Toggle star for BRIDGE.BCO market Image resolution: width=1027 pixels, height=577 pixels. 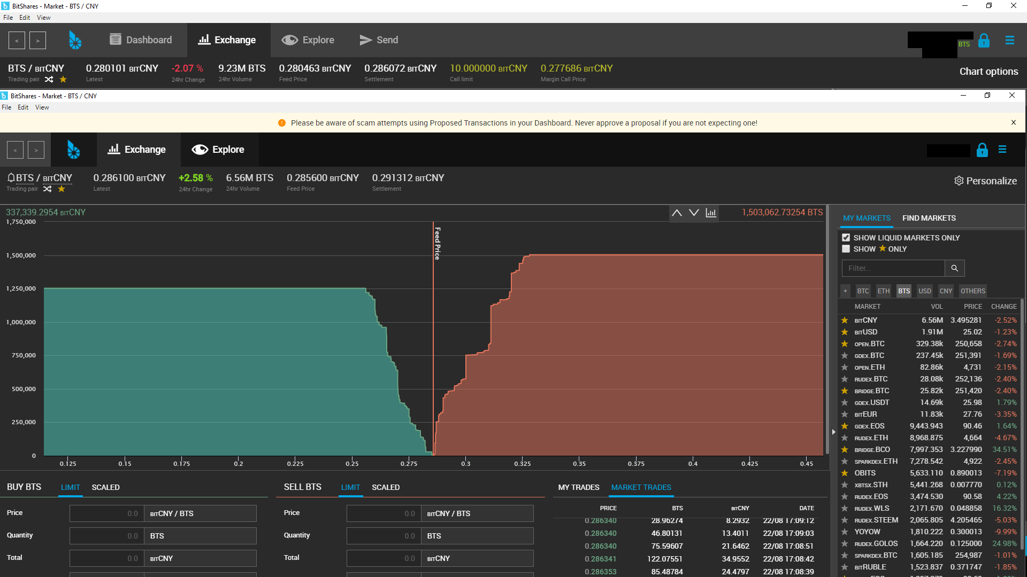click(x=845, y=450)
